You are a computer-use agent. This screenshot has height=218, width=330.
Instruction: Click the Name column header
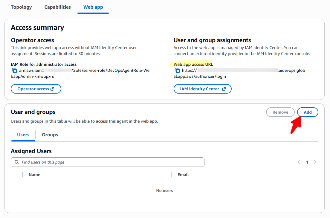(x=34, y=175)
